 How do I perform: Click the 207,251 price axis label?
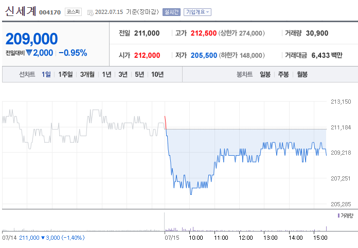coord(341,178)
